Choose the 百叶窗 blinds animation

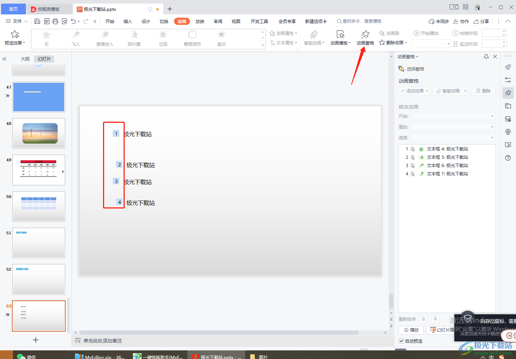(x=134, y=39)
